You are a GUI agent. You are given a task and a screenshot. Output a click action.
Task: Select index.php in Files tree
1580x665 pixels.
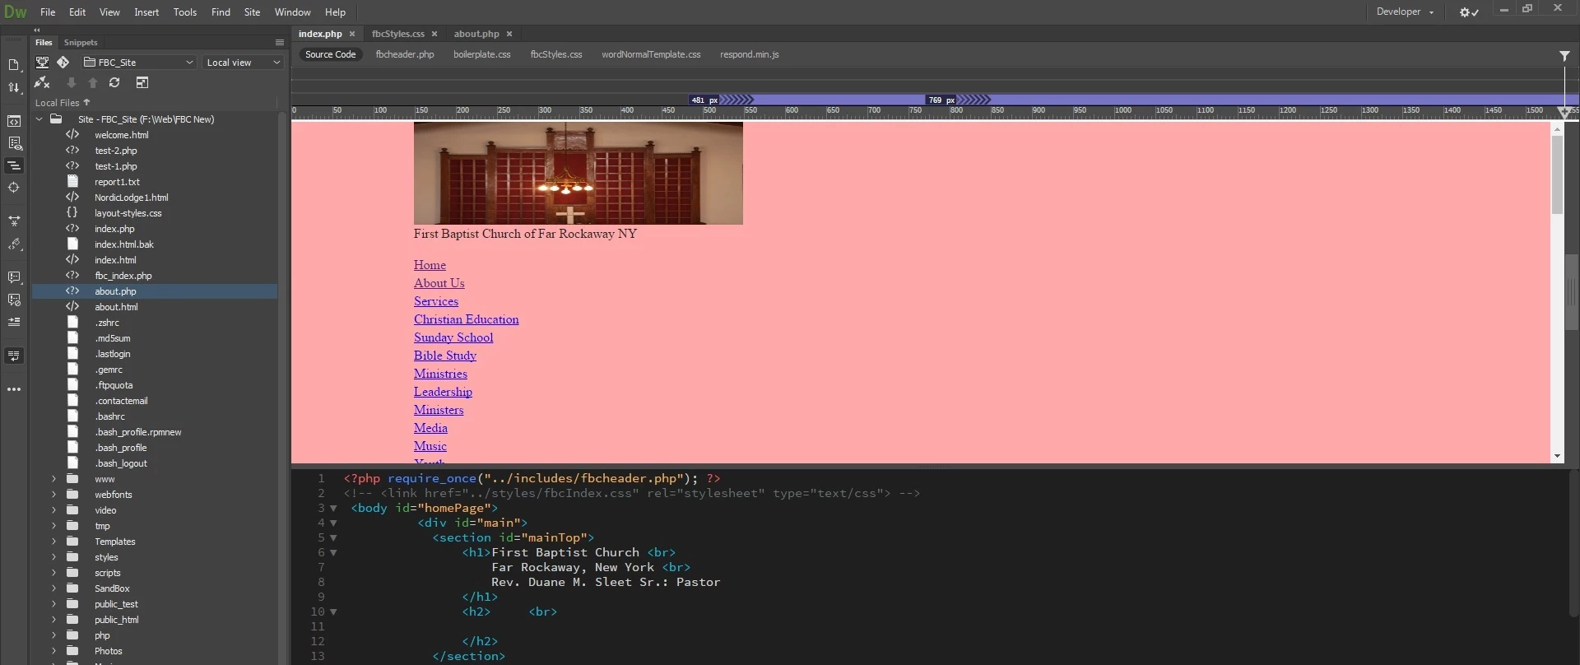(114, 229)
